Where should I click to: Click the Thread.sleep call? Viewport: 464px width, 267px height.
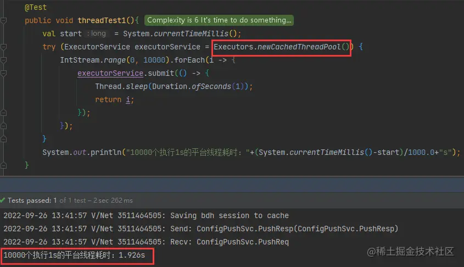(x=121, y=86)
